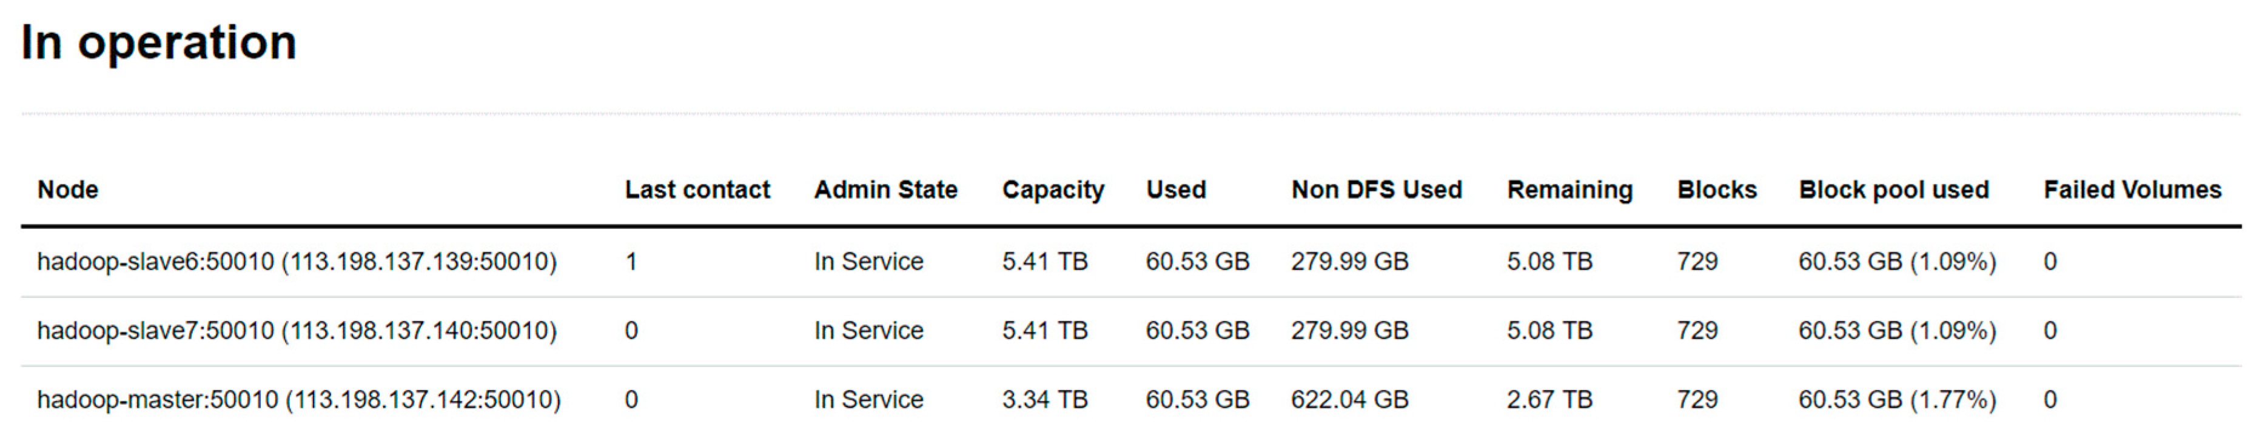Click hadoop-slave6's last contact value 1
Image resolution: width=2259 pixels, height=427 pixels.
pos(631,262)
